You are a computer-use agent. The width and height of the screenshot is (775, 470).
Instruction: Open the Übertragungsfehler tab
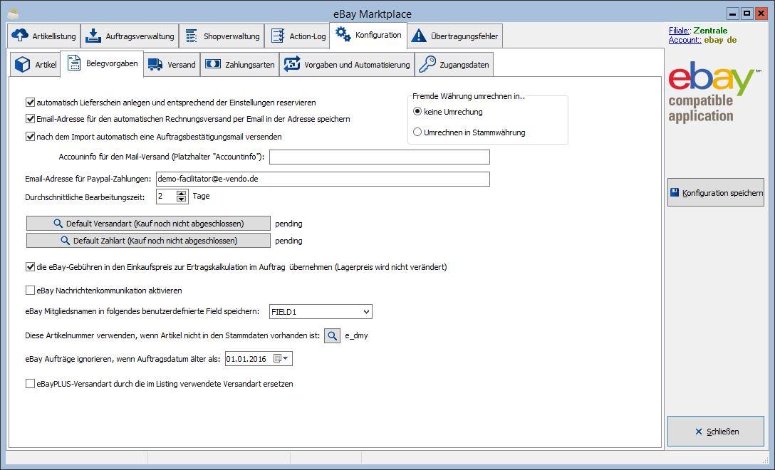454,36
